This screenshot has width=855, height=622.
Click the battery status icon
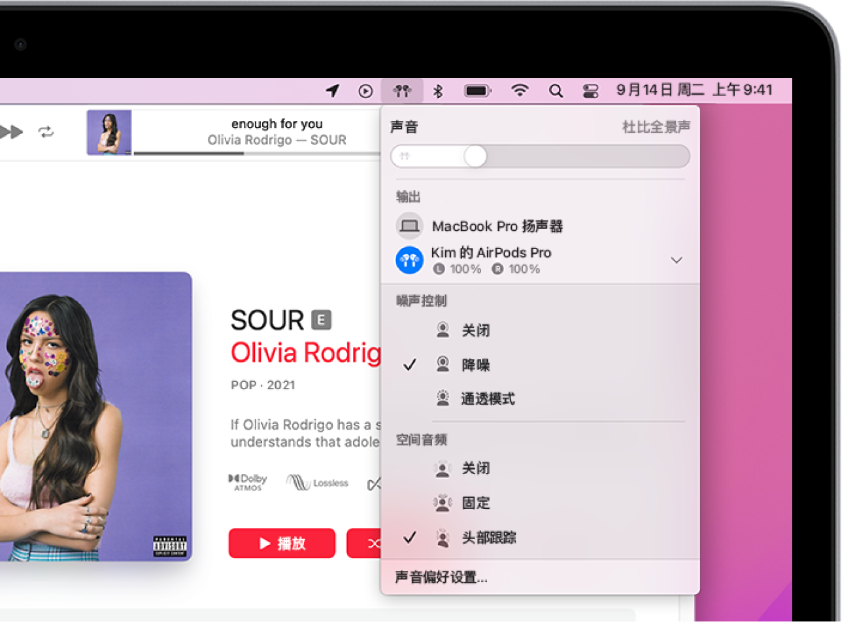pos(477,90)
